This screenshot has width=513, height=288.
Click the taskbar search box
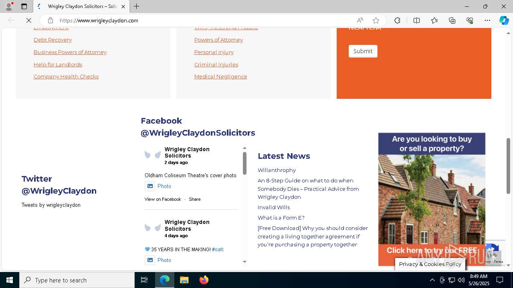coord(77,280)
